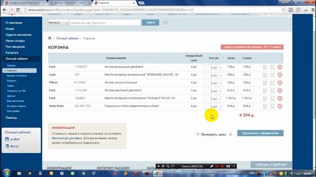The image size is (316, 177).
Task: Open Помощь in sidebar
Action: [11, 118]
